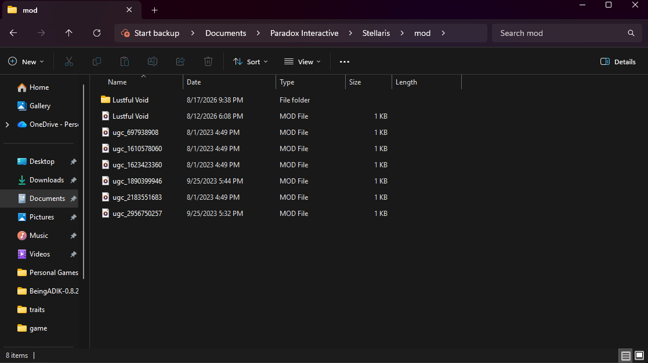Click the Delete trash icon
Viewport: 648px width, 363px height.
pos(208,61)
